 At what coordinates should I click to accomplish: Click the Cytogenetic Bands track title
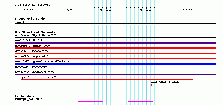click(30, 19)
